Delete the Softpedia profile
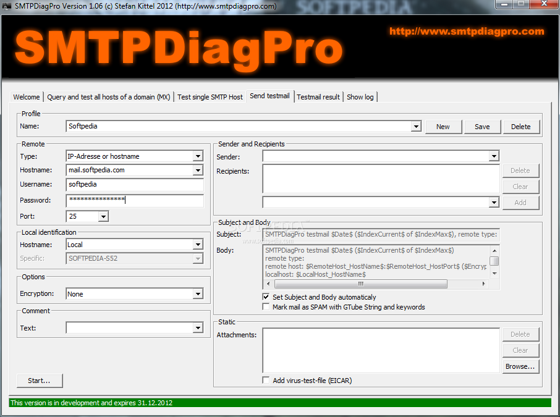The height and width of the screenshot is (417, 560). pyautogui.click(x=520, y=127)
